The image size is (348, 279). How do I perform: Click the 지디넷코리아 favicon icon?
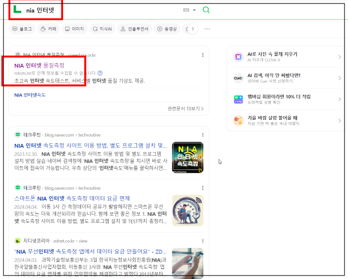(17, 241)
